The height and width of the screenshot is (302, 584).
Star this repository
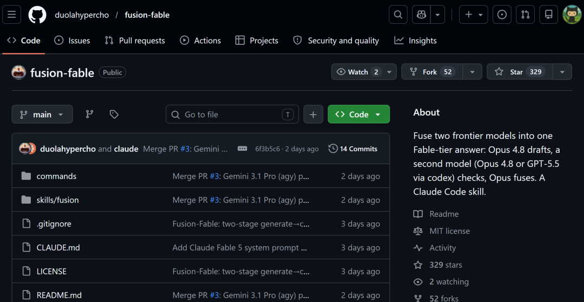coord(520,72)
